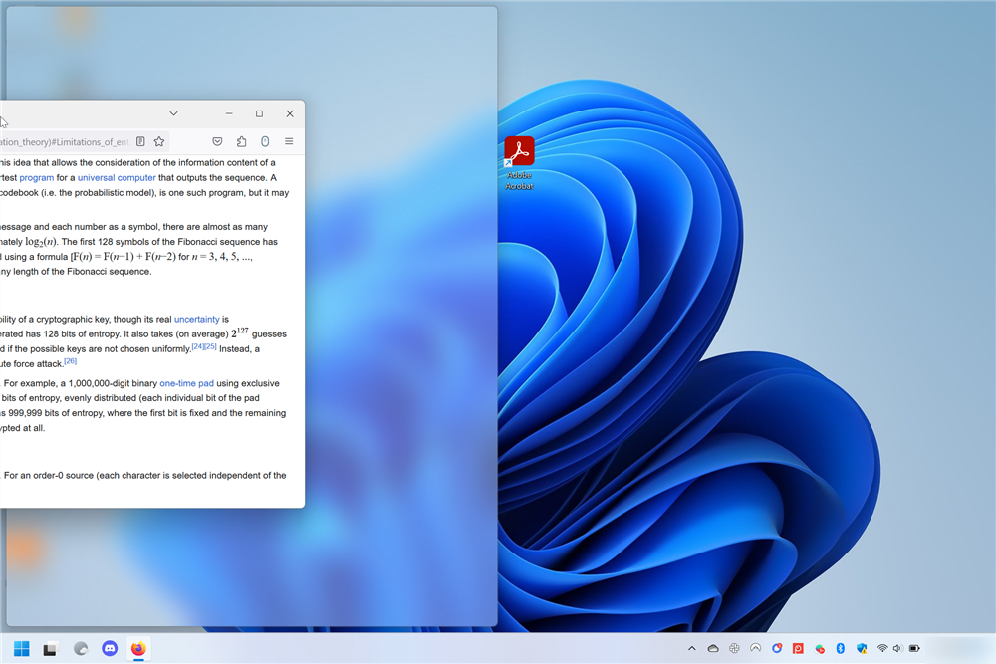The height and width of the screenshot is (664, 996).
Task: Mute audio via the speaker tray icon
Action: point(898,648)
